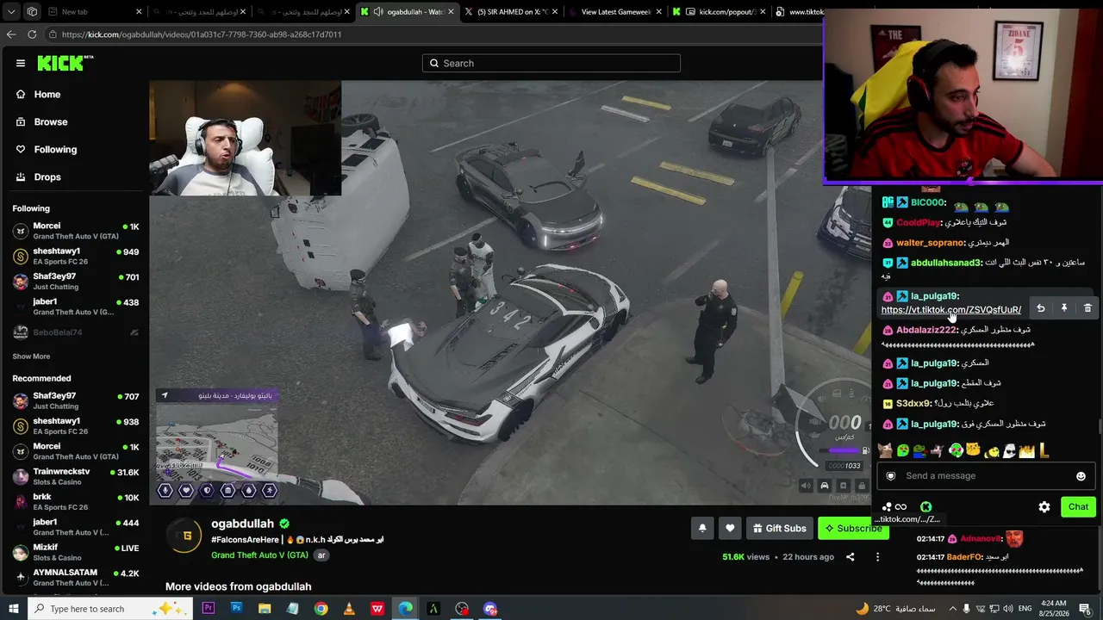Open Windows Start menu
1103x620 pixels.
pos(13,609)
